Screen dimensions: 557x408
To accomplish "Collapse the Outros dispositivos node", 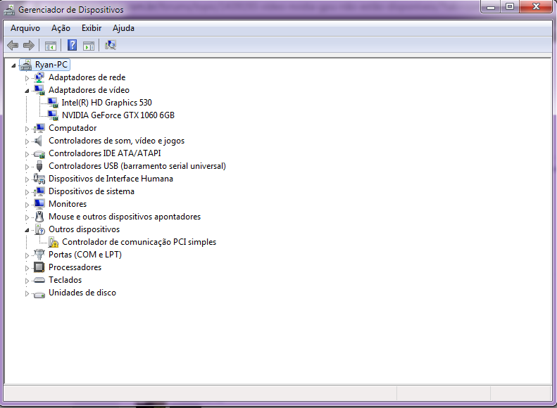I will 27,230.
